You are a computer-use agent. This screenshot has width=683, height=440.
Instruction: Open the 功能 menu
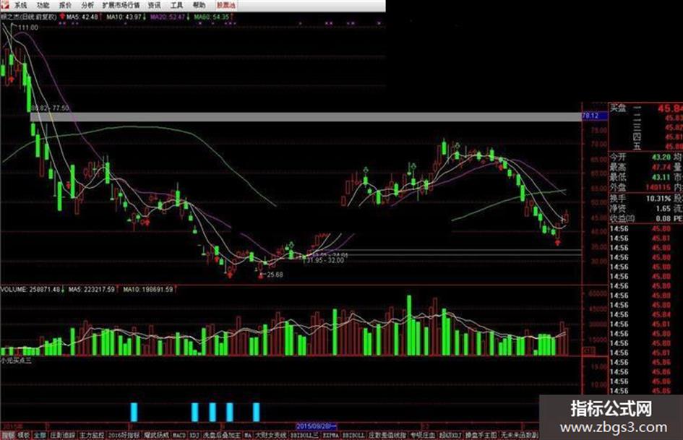coord(43,5)
